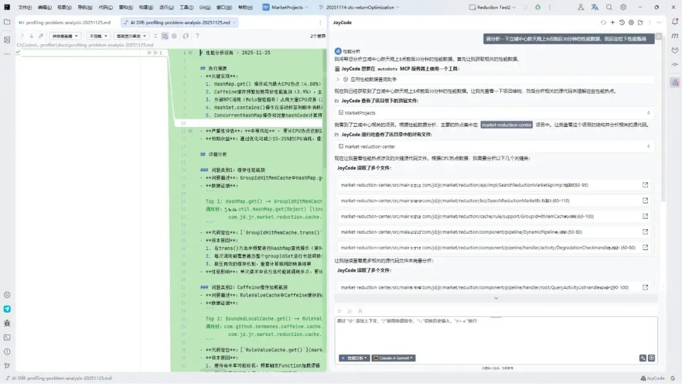This screenshot has height=384, width=682.
Task: Click the Run play button next to Reduction Test2
Action: [x=525, y=8]
